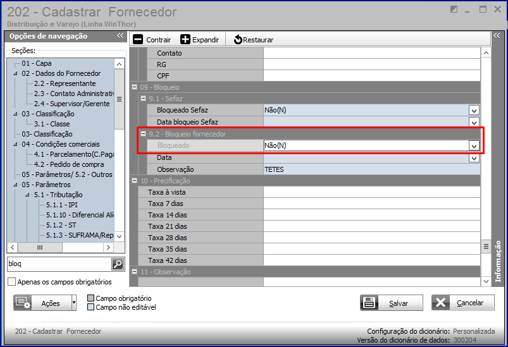Select 5.1.10 - Diferencial Alí tree item
Viewport: 508px width, 347px height.
click(80, 215)
